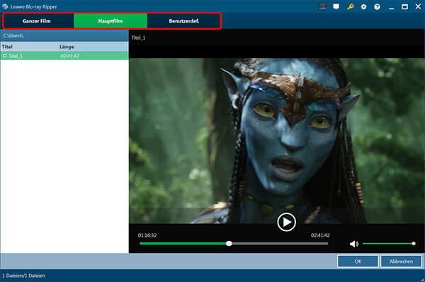Image resolution: width=425 pixels, height=282 pixels.
Task: Close the Leawo Blu-ray Ripper window
Action: (x=418, y=6)
